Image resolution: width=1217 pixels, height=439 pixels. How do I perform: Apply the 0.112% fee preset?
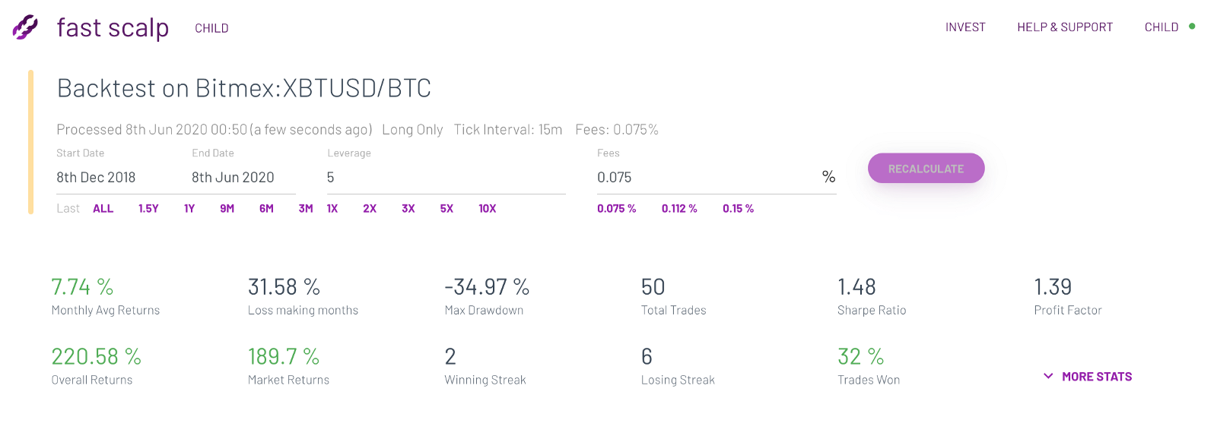click(x=679, y=208)
